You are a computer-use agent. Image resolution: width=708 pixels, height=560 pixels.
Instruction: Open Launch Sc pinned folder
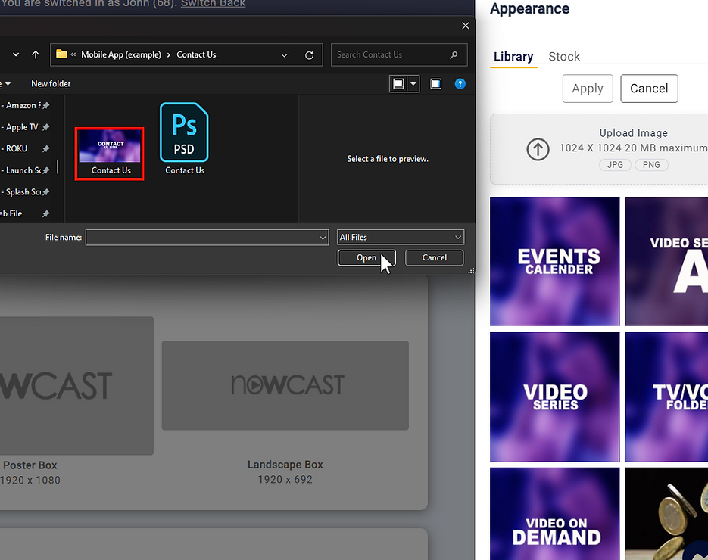25,170
